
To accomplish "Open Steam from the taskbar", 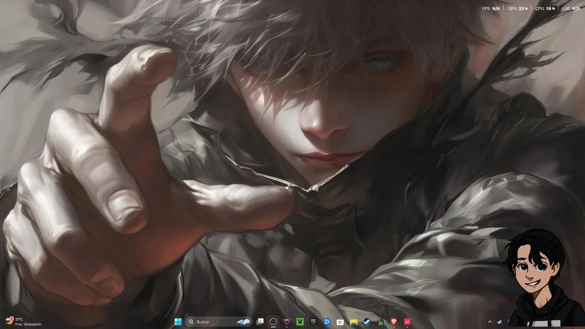I will (x=367, y=322).
